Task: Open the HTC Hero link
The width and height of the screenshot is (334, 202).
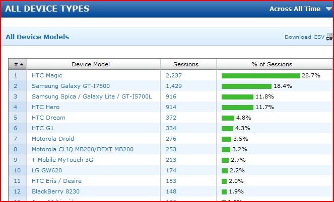Action: coord(45,107)
